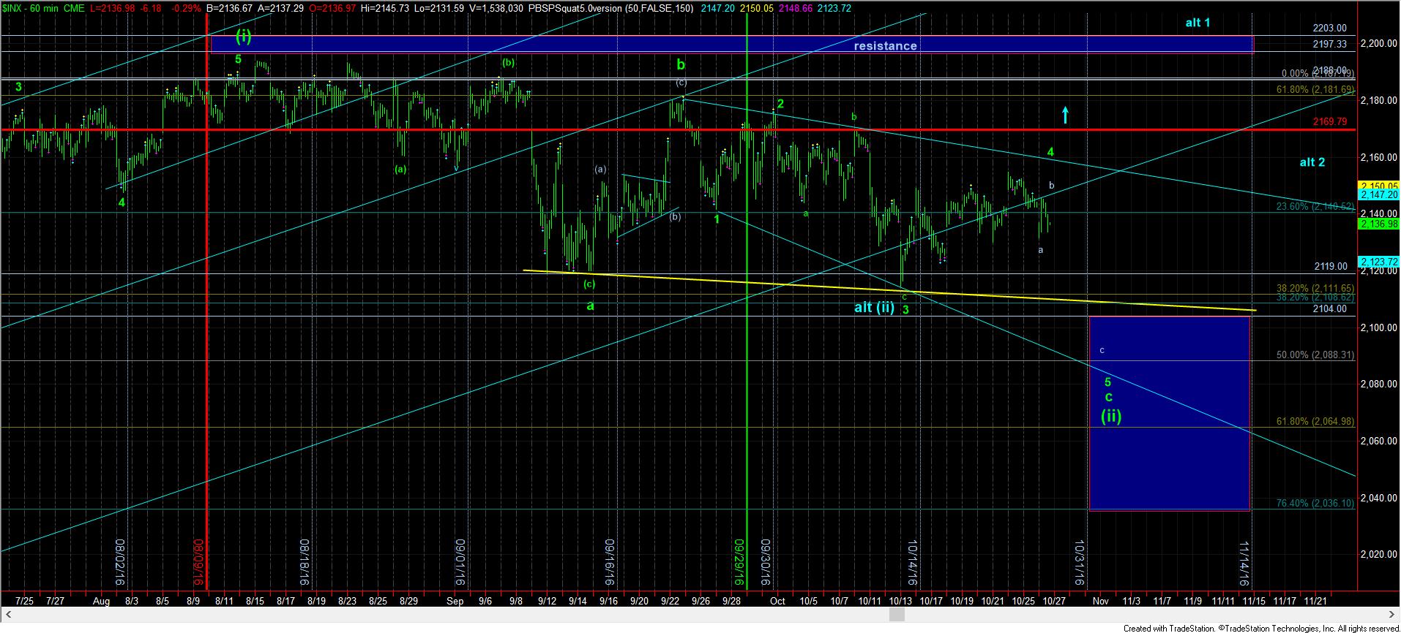Click the 09/29/16 green date marker
This screenshot has height=633, width=1401.
739,563
